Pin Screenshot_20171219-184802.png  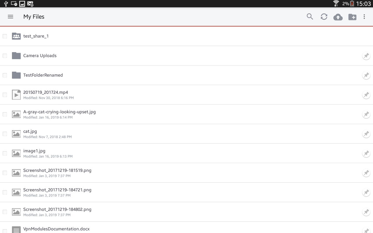tap(366, 212)
